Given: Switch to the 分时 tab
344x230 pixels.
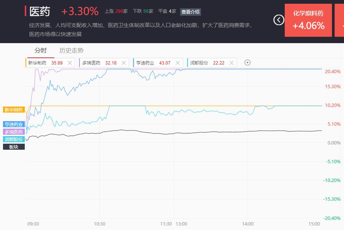Looking at the screenshot, I should point(41,51).
